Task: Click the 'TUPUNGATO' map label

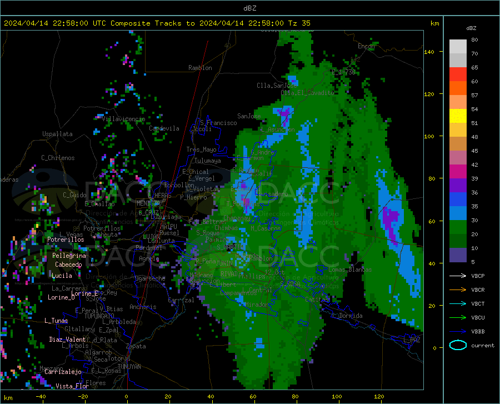Action: coord(99,316)
